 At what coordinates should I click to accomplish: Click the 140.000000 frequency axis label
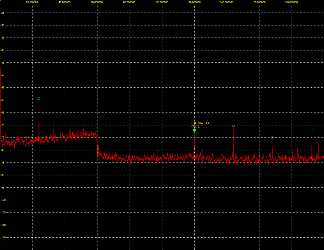point(226,2)
